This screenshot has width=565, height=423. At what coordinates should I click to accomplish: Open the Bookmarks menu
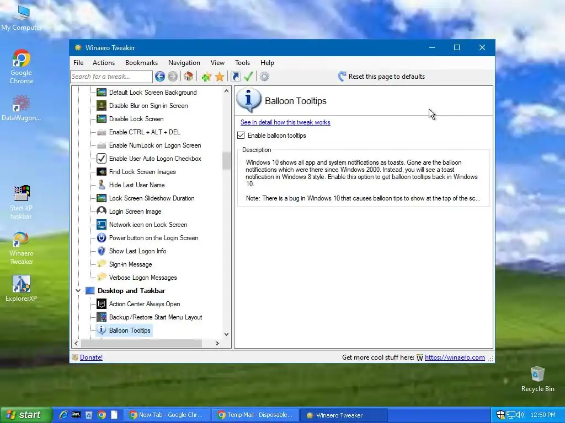pos(141,63)
